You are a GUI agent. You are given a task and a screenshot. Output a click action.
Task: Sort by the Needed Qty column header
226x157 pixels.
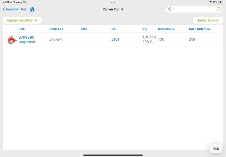click(x=166, y=29)
